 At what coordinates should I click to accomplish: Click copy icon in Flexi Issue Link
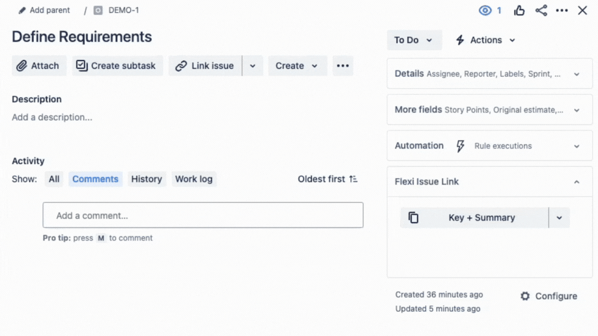[x=413, y=218]
